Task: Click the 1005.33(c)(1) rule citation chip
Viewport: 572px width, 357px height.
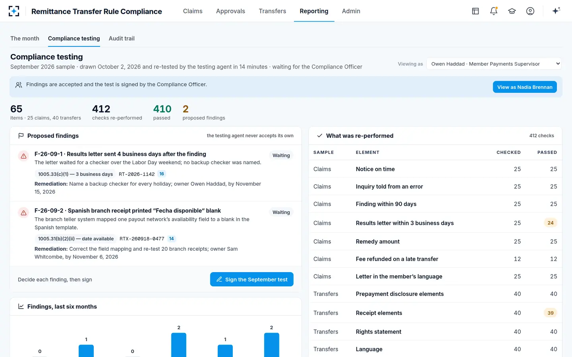Action: click(x=75, y=174)
